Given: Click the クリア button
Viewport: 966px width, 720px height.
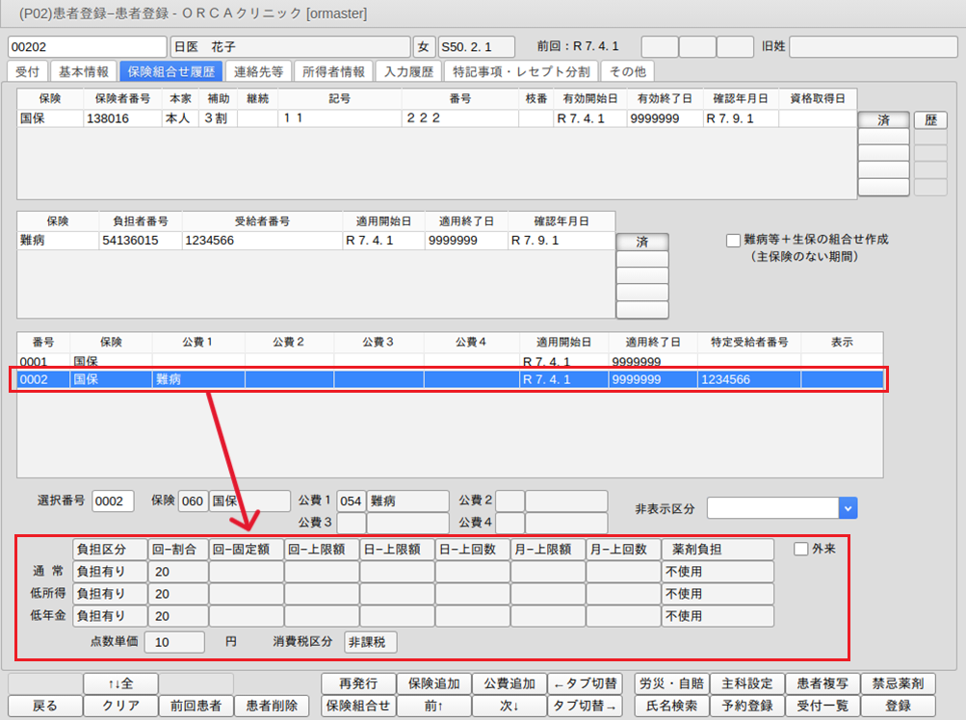Looking at the screenshot, I should point(119,706).
